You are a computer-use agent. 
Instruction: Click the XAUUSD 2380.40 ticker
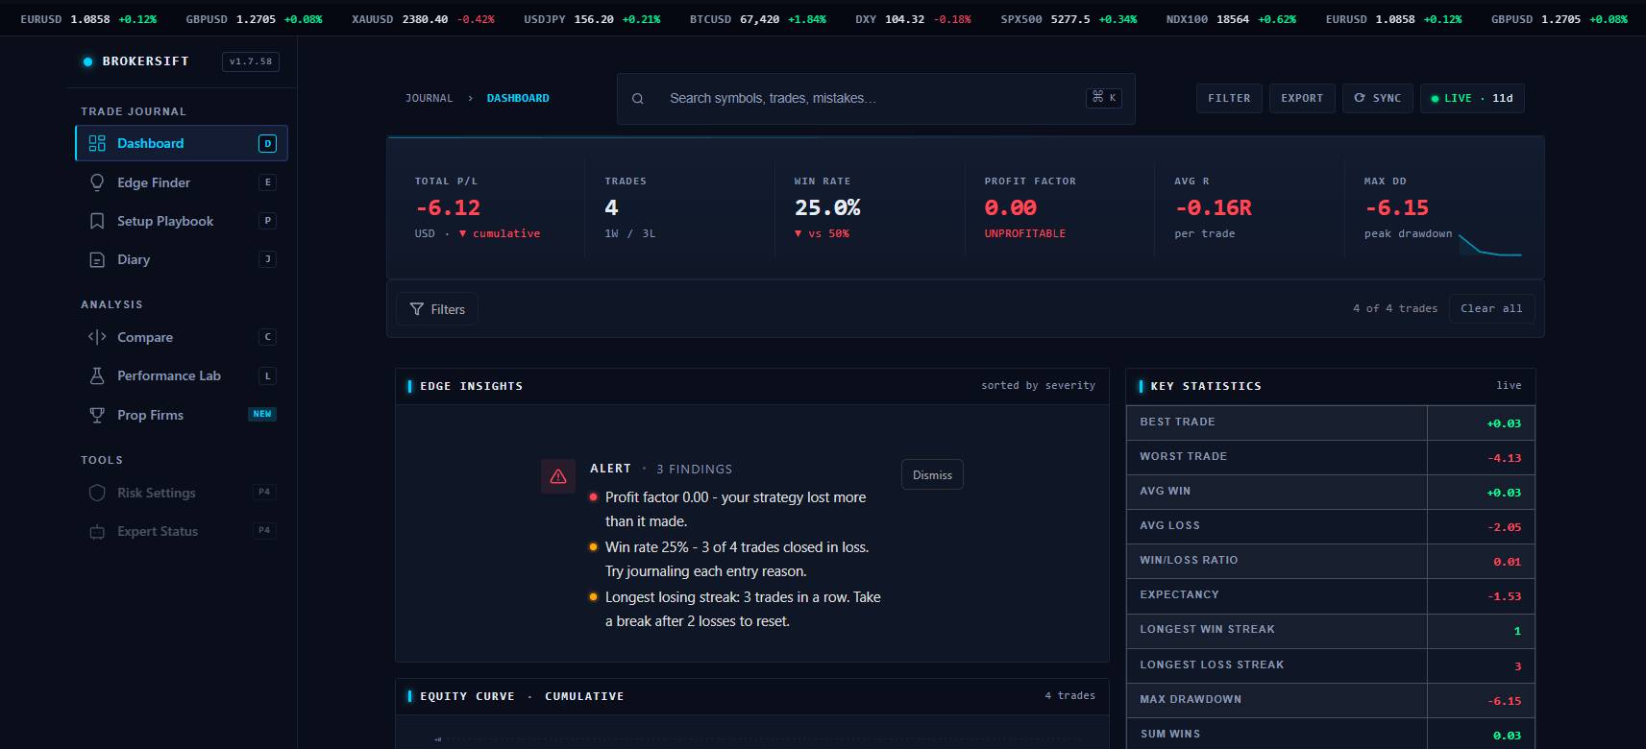[x=423, y=19]
